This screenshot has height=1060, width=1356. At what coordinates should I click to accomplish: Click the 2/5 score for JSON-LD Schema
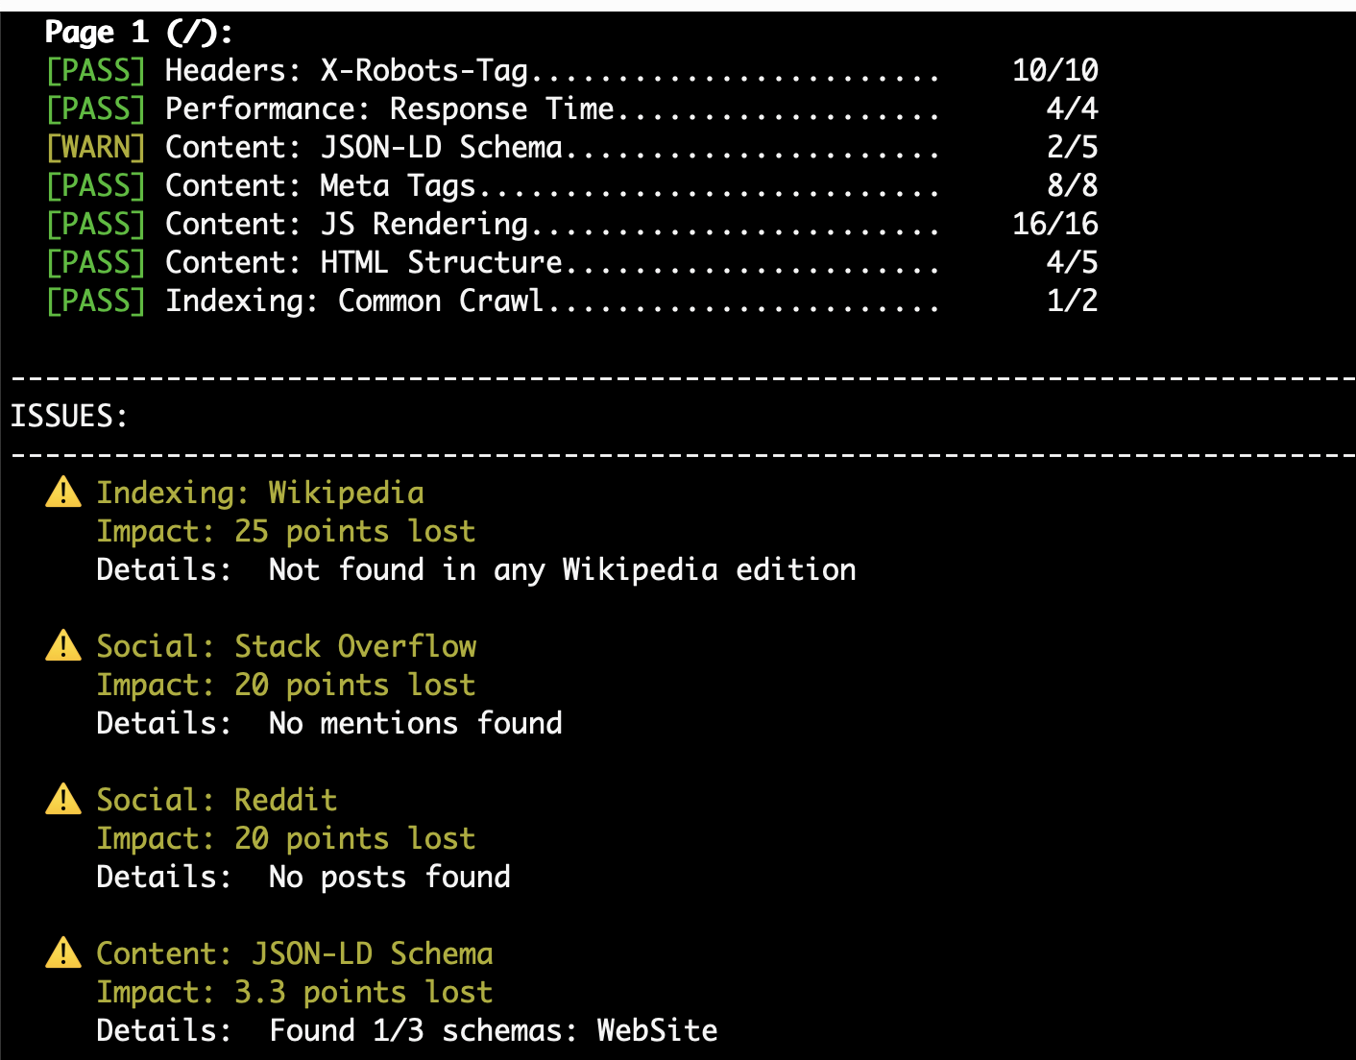pyautogui.click(x=1073, y=147)
